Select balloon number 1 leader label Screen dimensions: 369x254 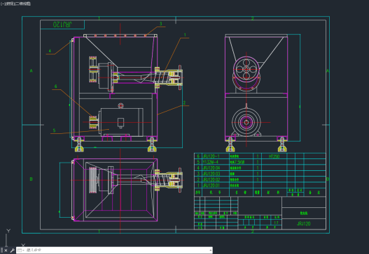click(x=185, y=35)
